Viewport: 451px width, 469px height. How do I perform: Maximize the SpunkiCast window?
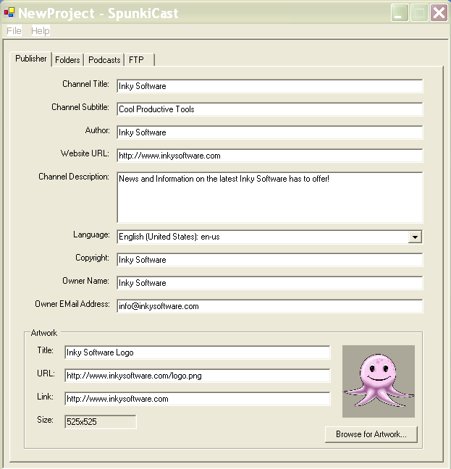tap(419, 13)
